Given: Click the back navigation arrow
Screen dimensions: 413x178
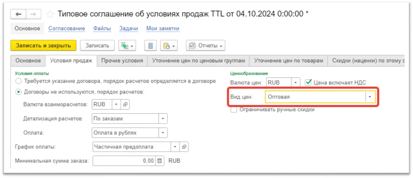Looking at the screenshot, I should click(x=18, y=14).
